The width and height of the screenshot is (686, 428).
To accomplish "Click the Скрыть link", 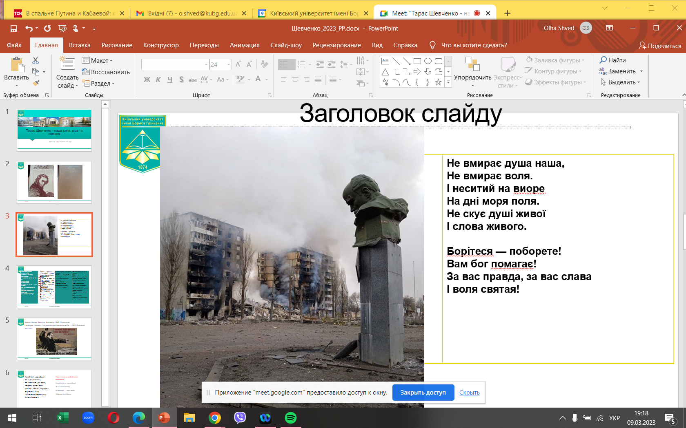I will (469, 393).
